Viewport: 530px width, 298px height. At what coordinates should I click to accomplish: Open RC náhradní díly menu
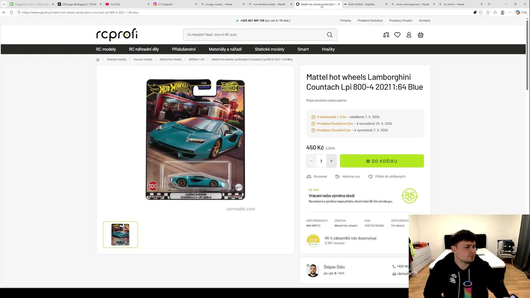(144, 49)
